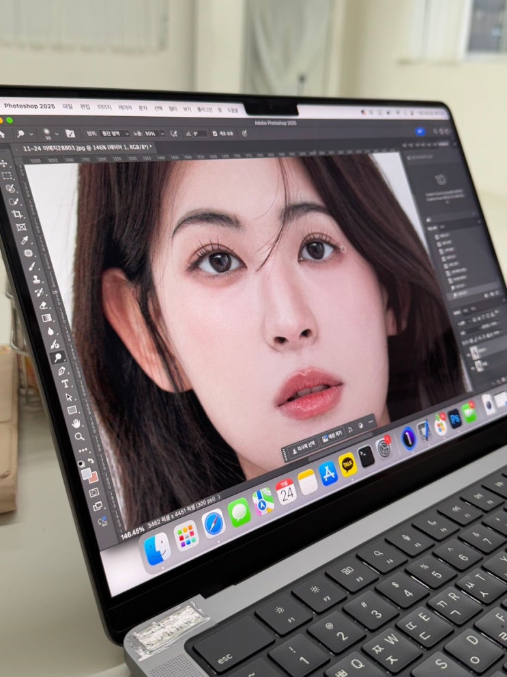Click the Photoshop icon in the Dock
Image resolution: width=507 pixels, height=677 pixels.
point(454,419)
